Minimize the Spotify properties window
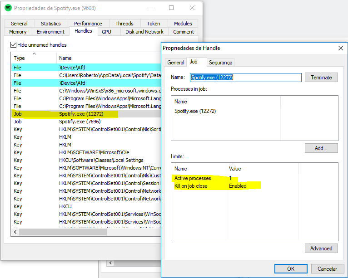 pyautogui.click(x=151, y=8)
